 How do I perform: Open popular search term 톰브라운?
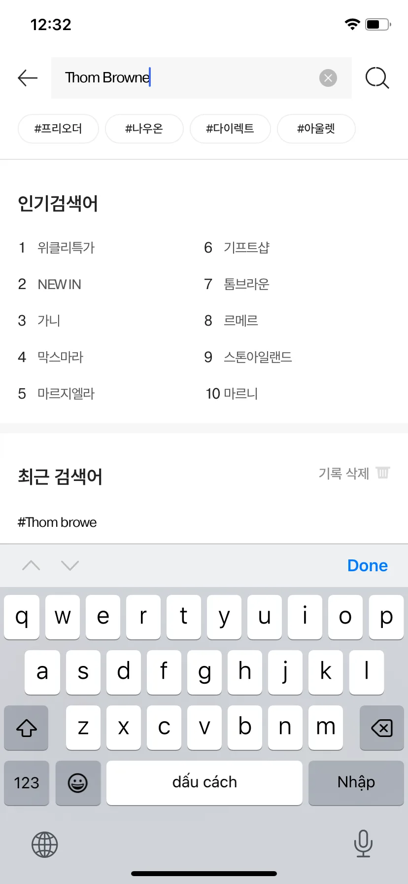[x=246, y=284]
